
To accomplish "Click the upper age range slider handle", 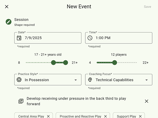I will click(66, 63).
